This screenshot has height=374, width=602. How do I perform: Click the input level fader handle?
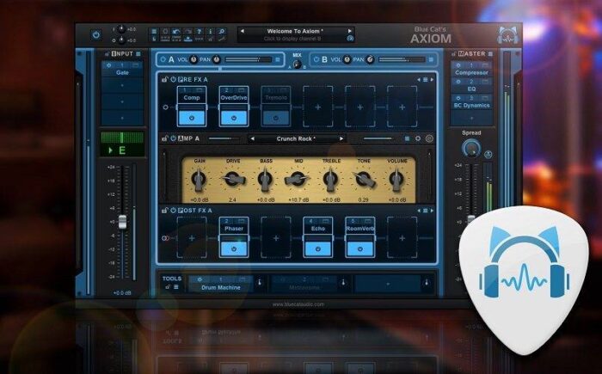click(122, 221)
